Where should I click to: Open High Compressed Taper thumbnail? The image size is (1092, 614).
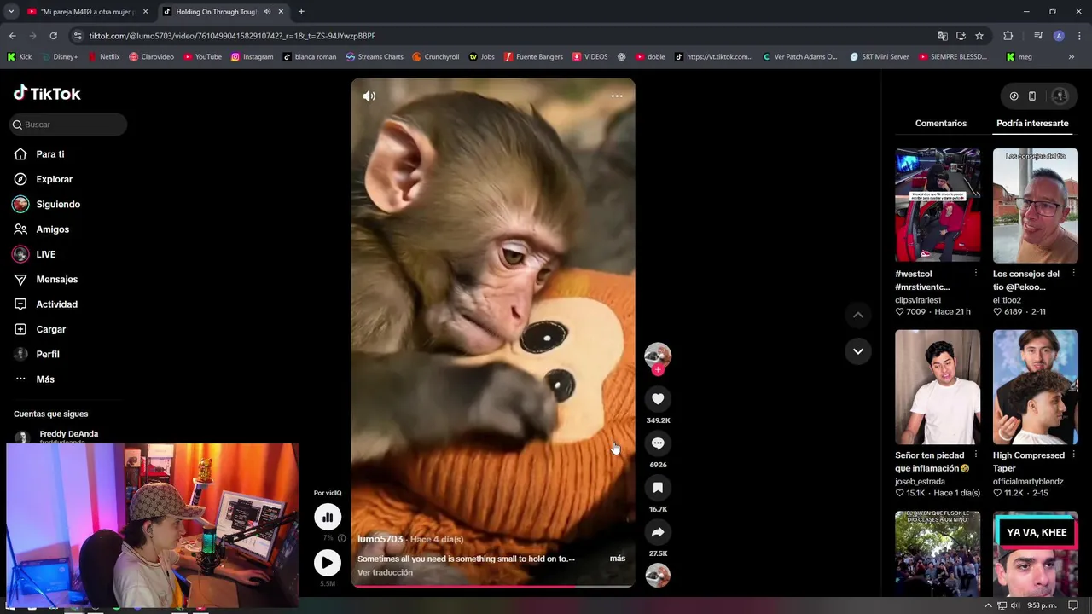click(x=1035, y=387)
